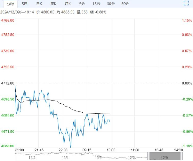Select the 60分 interval tab
This screenshot has height=161, width=193.
125,4
